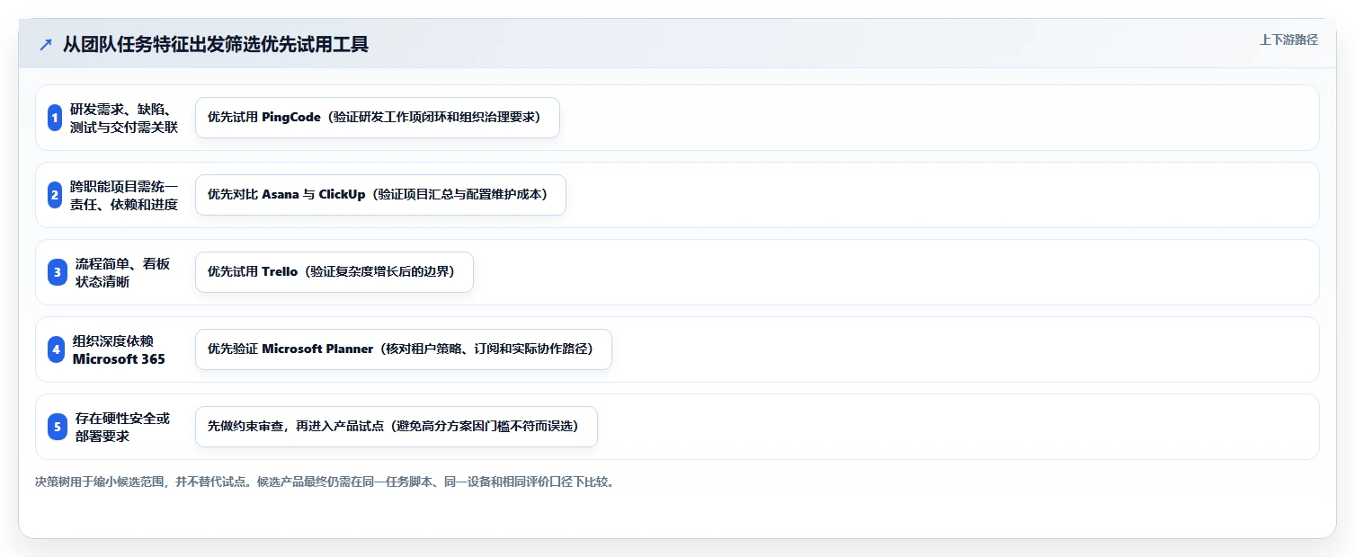
Task: Select the 先做约束审查 recommendation box
Action: click(x=397, y=427)
